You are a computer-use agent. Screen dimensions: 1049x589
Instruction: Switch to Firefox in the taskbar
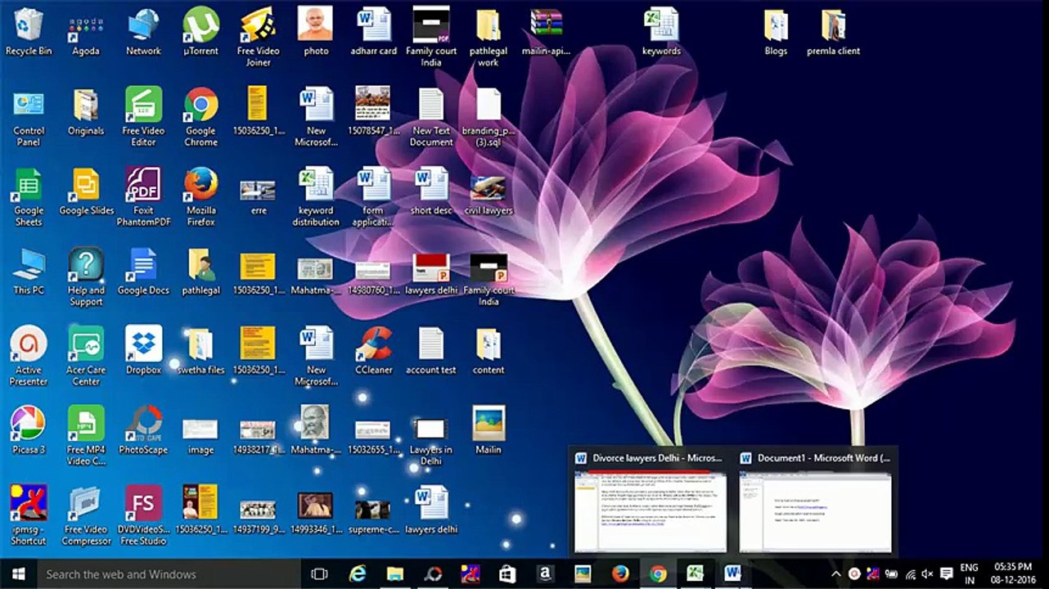(x=620, y=573)
